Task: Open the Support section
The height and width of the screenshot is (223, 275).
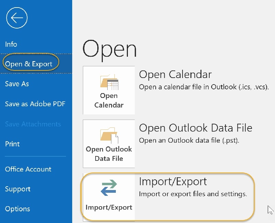Action: pos(18,189)
